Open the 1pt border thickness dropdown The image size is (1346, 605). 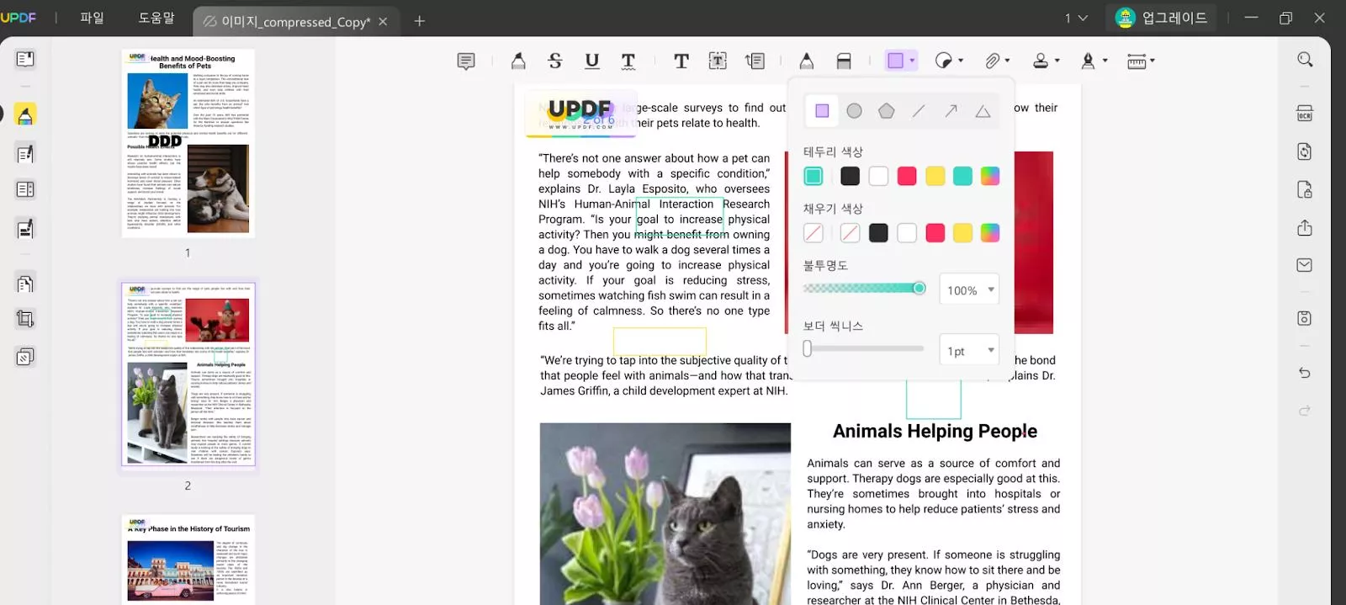[x=969, y=350]
